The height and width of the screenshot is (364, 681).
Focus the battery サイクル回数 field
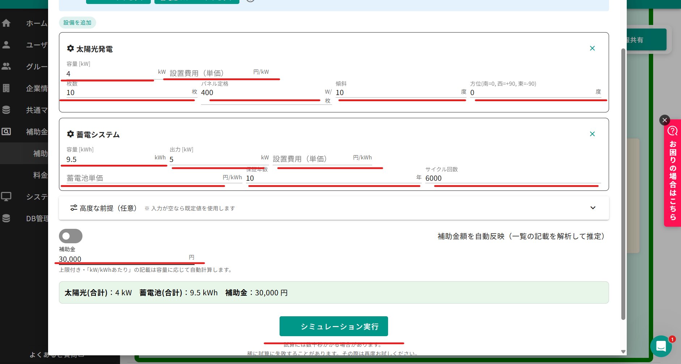(512, 178)
